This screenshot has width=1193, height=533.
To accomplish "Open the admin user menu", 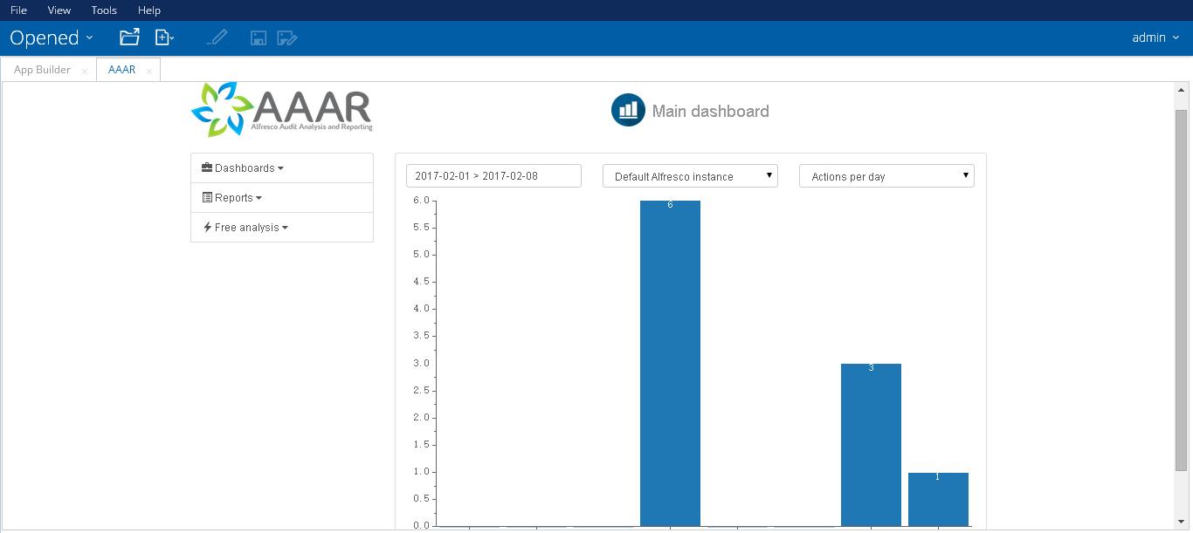I will pos(1155,38).
